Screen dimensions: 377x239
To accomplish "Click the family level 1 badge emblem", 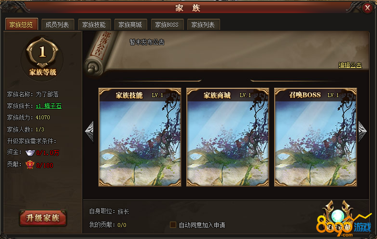I will click(x=42, y=53).
